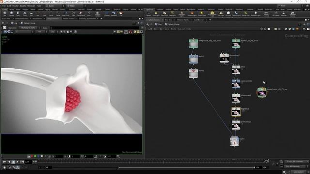Click the network editor wrench tool icon
Screen dimensions: 310x174
tap(261, 29)
